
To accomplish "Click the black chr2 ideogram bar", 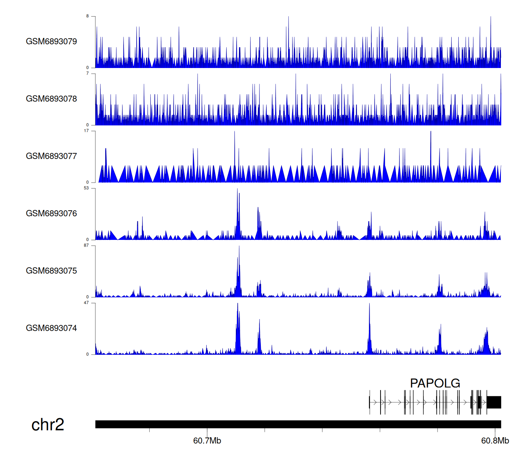I will tap(298, 424).
